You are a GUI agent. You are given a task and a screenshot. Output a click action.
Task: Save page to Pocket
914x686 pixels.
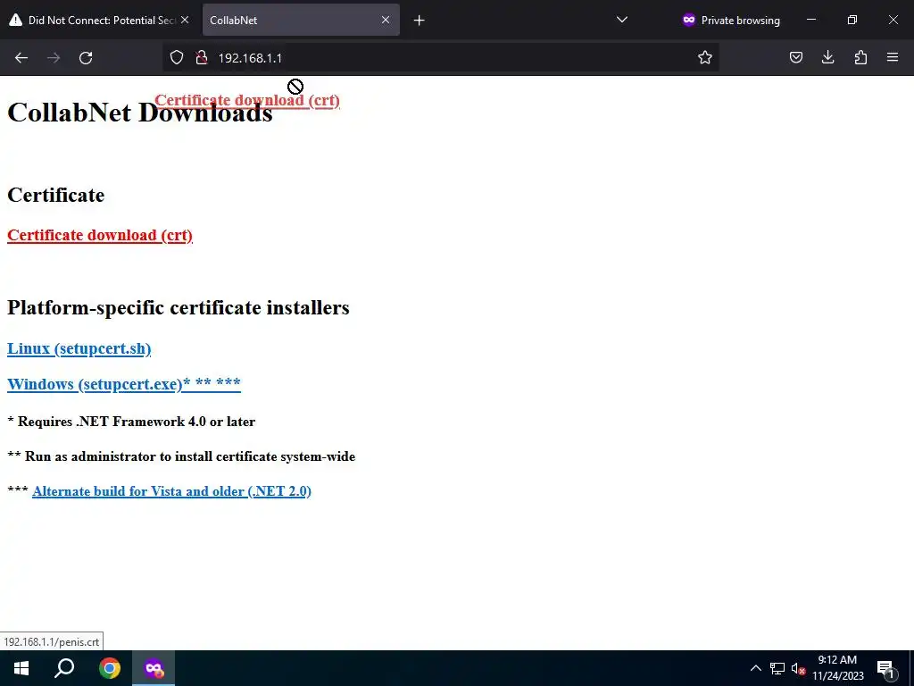(x=795, y=58)
